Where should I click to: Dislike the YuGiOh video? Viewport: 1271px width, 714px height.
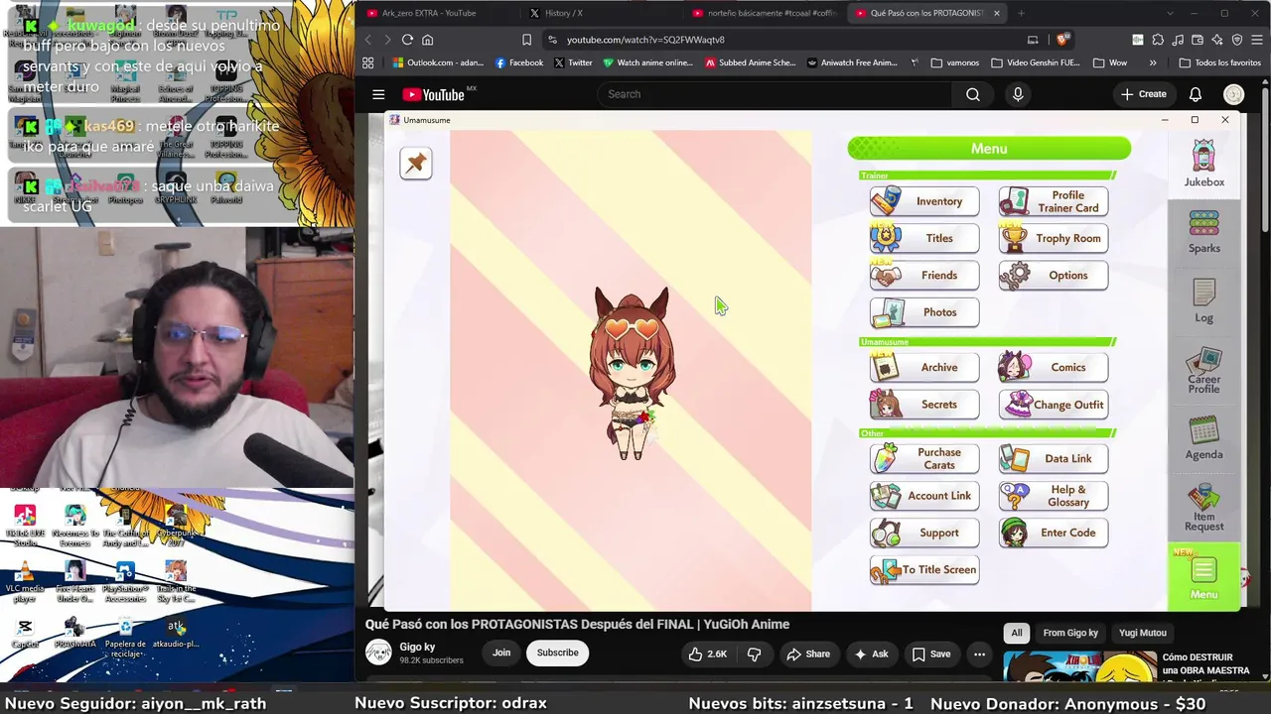[755, 654]
